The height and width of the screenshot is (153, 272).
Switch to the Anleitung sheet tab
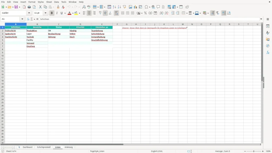pos(69,147)
